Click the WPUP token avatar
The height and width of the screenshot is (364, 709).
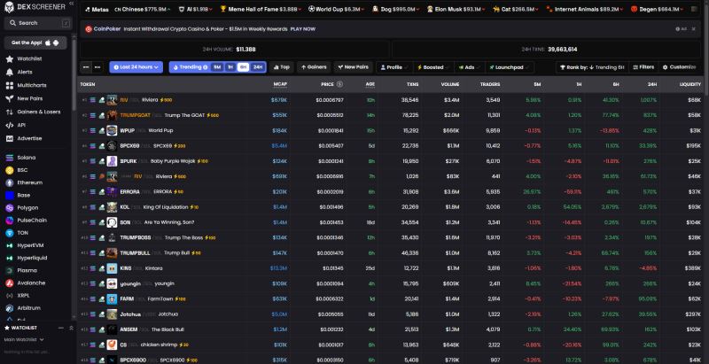pyautogui.click(x=112, y=130)
